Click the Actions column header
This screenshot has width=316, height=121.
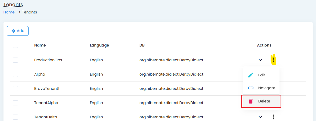click(264, 45)
